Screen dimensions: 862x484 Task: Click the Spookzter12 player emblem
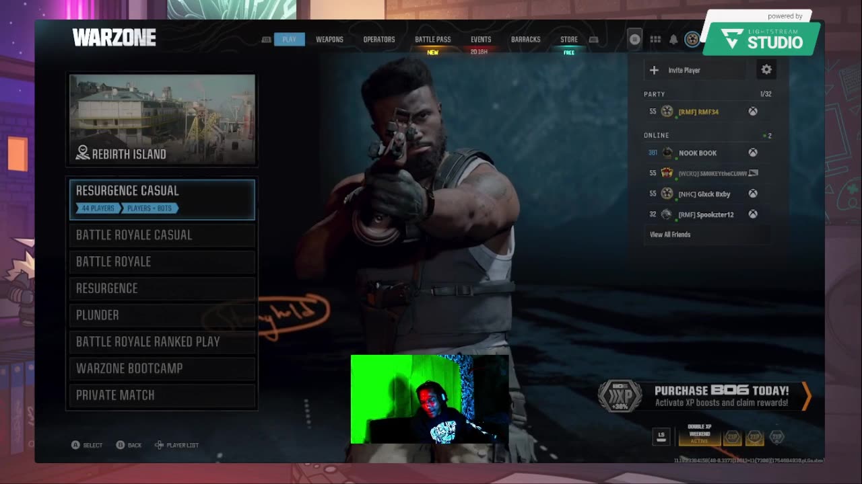click(x=667, y=214)
